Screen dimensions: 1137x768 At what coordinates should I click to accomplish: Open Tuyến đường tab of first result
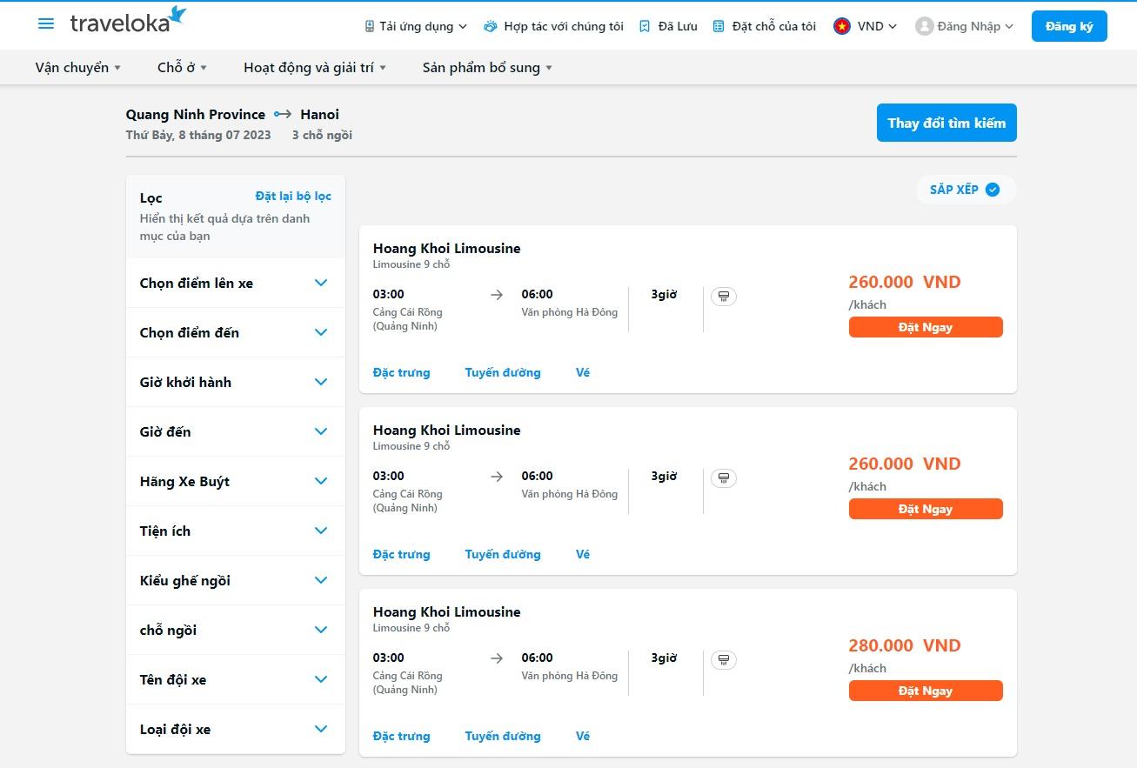[x=503, y=372]
